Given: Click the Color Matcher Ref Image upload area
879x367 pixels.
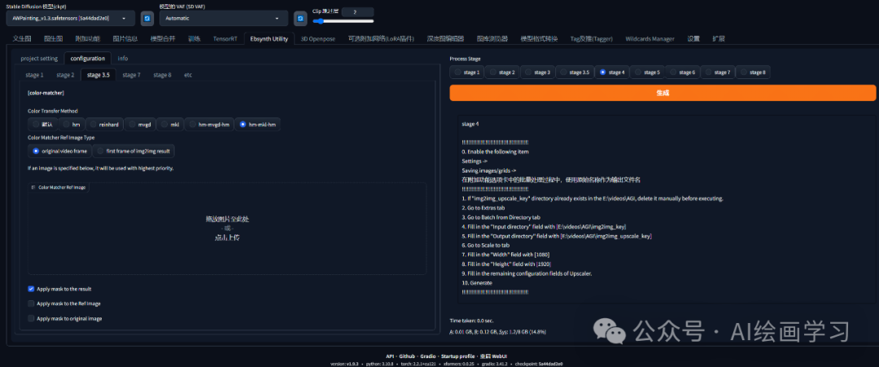Looking at the screenshot, I should pyautogui.click(x=227, y=229).
